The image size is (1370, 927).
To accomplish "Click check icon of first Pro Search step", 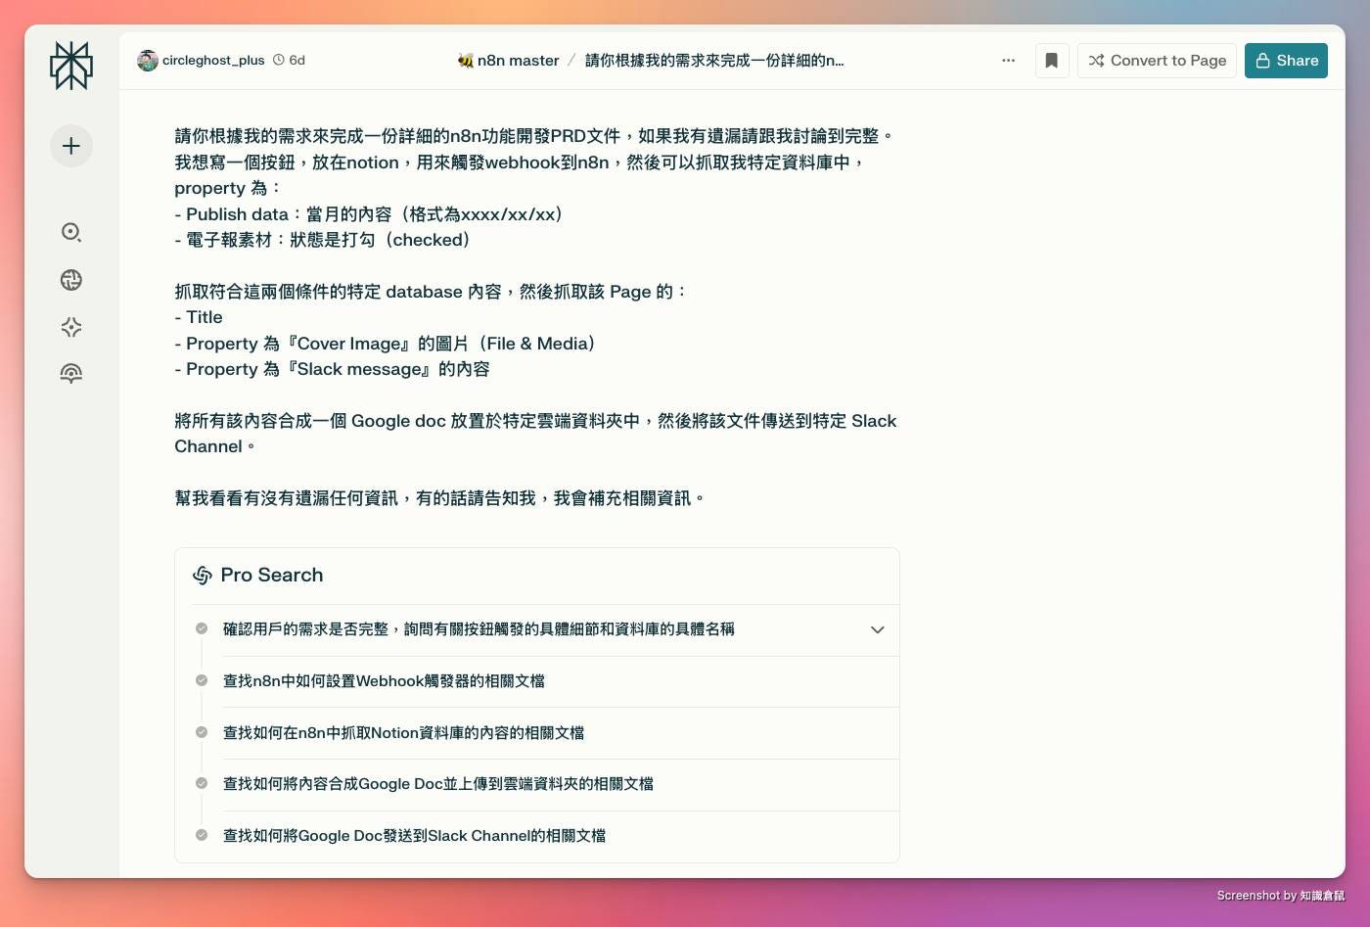I will coord(202,628).
